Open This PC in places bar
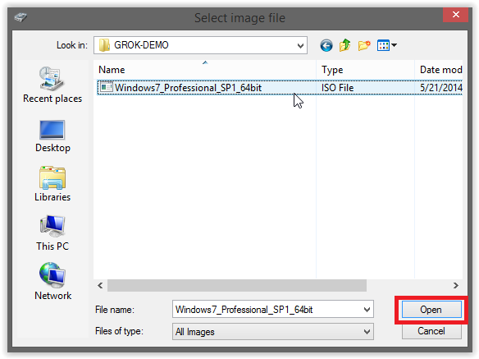The width and height of the screenshot is (479, 359). pos(52,232)
